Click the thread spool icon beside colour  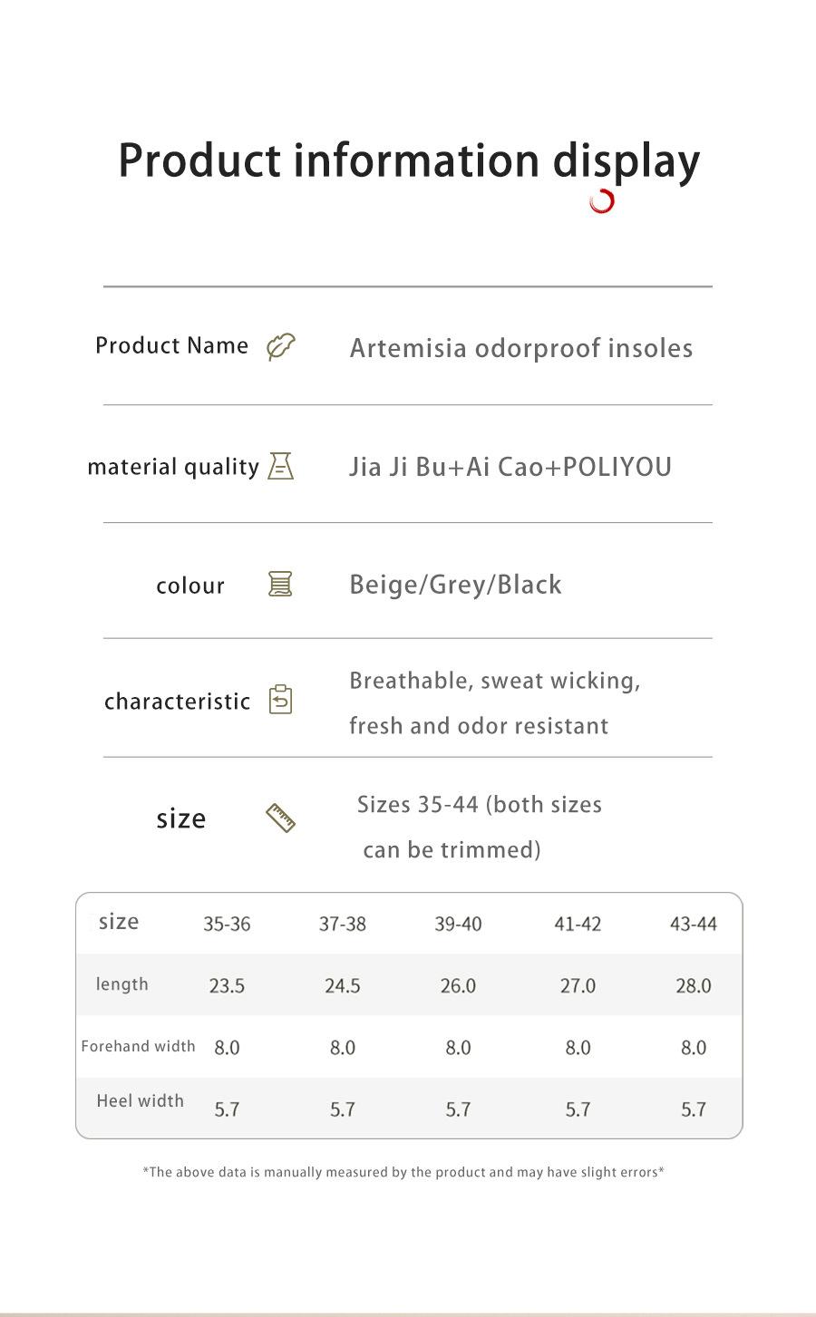[x=280, y=584]
